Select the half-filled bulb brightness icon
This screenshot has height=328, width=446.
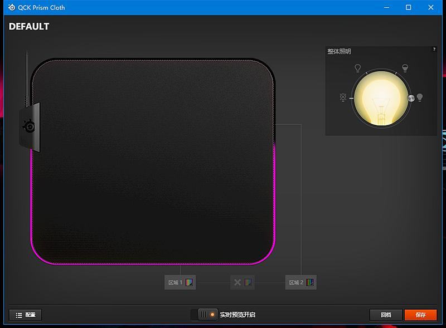405,68
